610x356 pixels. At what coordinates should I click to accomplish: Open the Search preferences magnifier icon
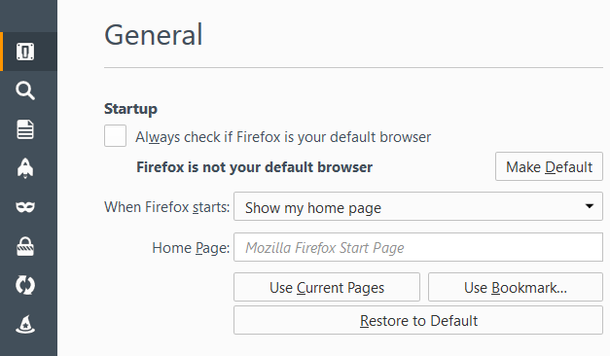(x=25, y=90)
